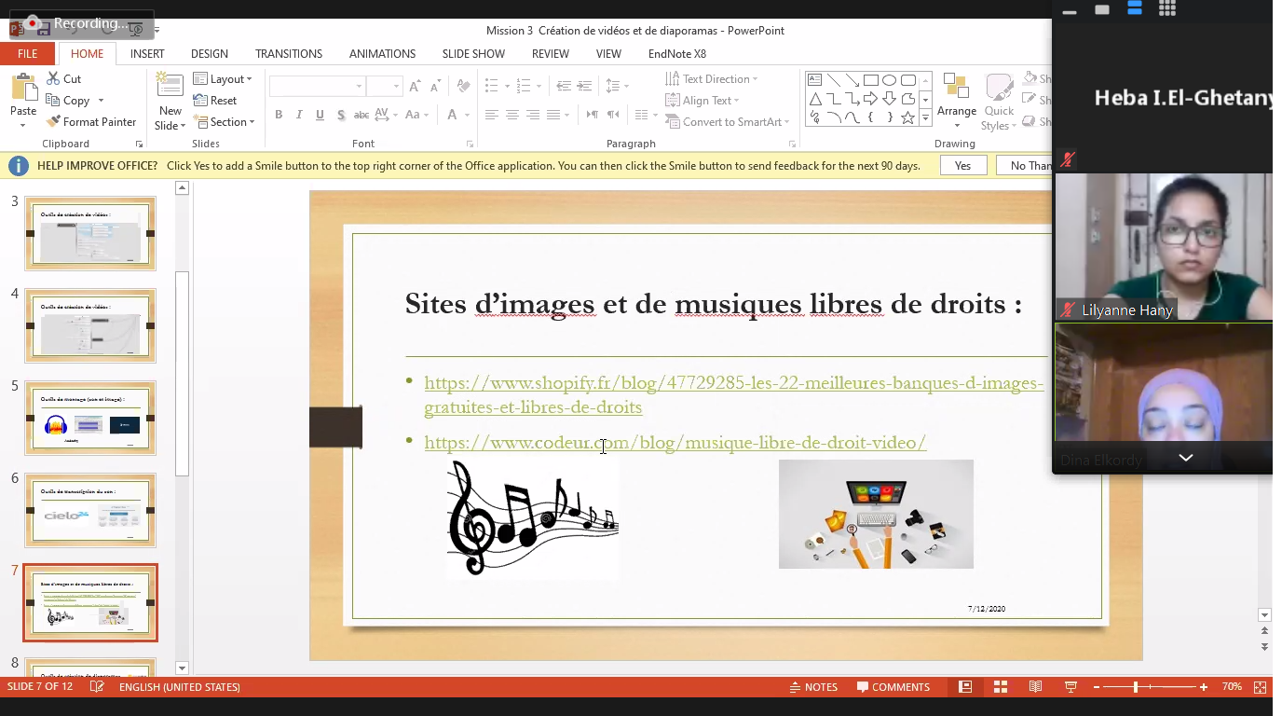Image resolution: width=1282 pixels, height=716 pixels.
Task: Toggle Bold formatting
Action: [x=279, y=115]
